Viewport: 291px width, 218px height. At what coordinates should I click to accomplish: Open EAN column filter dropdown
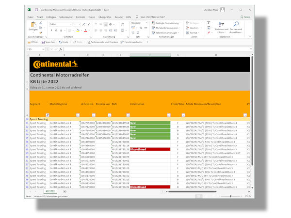pyautogui.click(x=128, y=115)
